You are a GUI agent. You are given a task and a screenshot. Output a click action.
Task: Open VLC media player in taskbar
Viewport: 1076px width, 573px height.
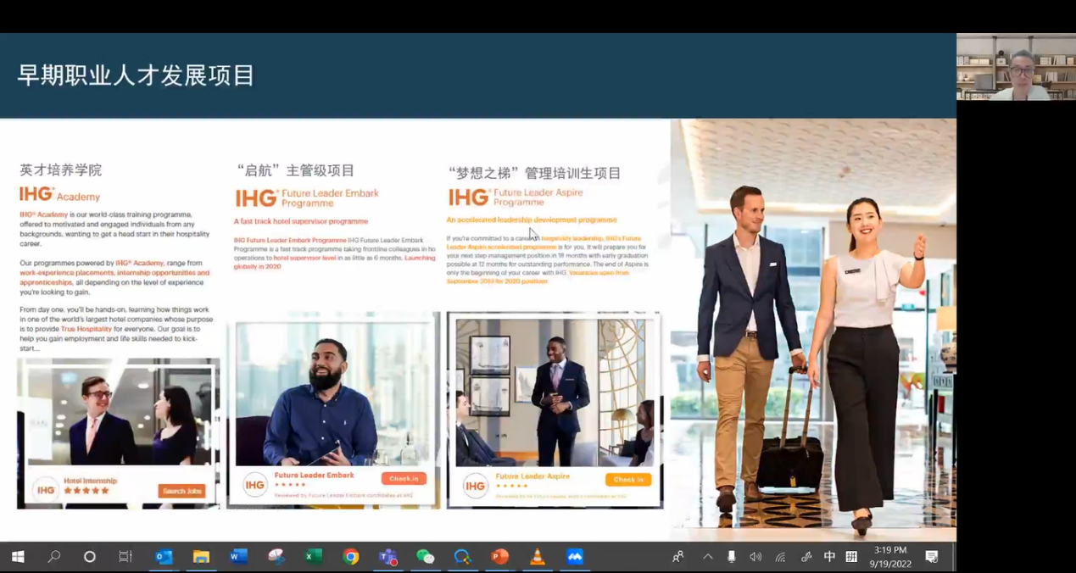point(537,557)
